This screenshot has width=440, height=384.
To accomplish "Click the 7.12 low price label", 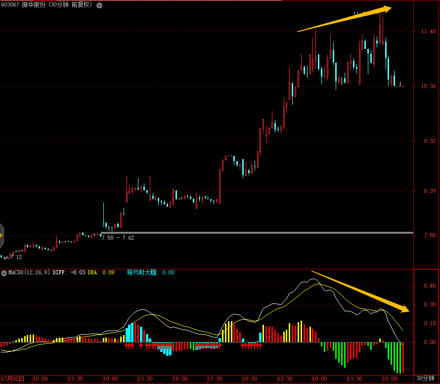I will tap(16, 257).
